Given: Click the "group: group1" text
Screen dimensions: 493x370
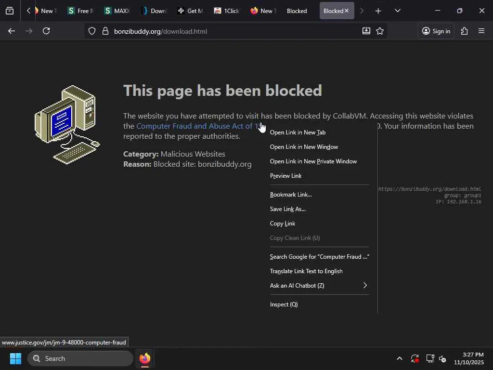Looking at the screenshot, I should click(463, 196).
